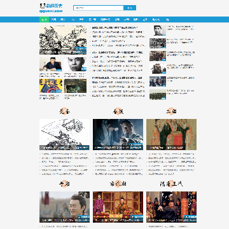Open the 先秦 calligraphy section heading

[64, 111]
